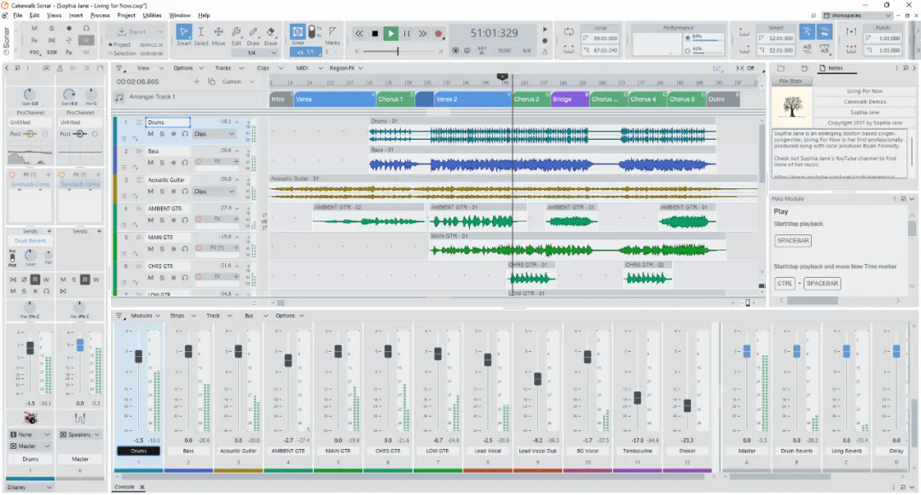Click the SPACEBAR shortcut key button

pyautogui.click(x=793, y=240)
